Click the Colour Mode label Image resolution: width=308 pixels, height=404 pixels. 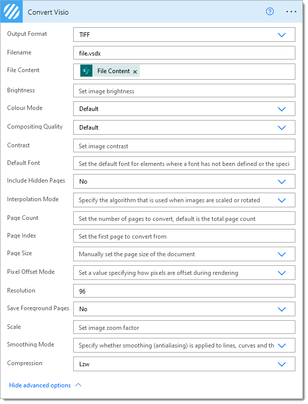25,108
